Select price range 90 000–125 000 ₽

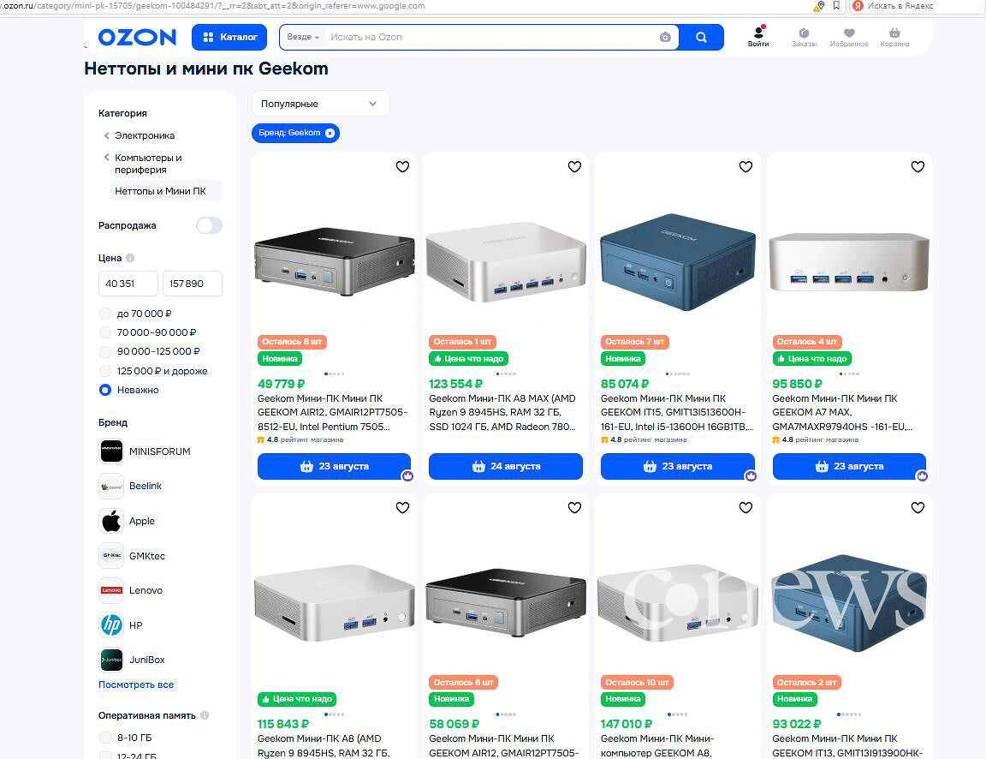click(105, 352)
